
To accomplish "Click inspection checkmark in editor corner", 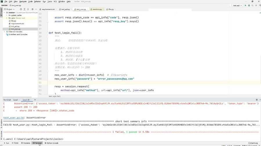I will pos(260,13).
